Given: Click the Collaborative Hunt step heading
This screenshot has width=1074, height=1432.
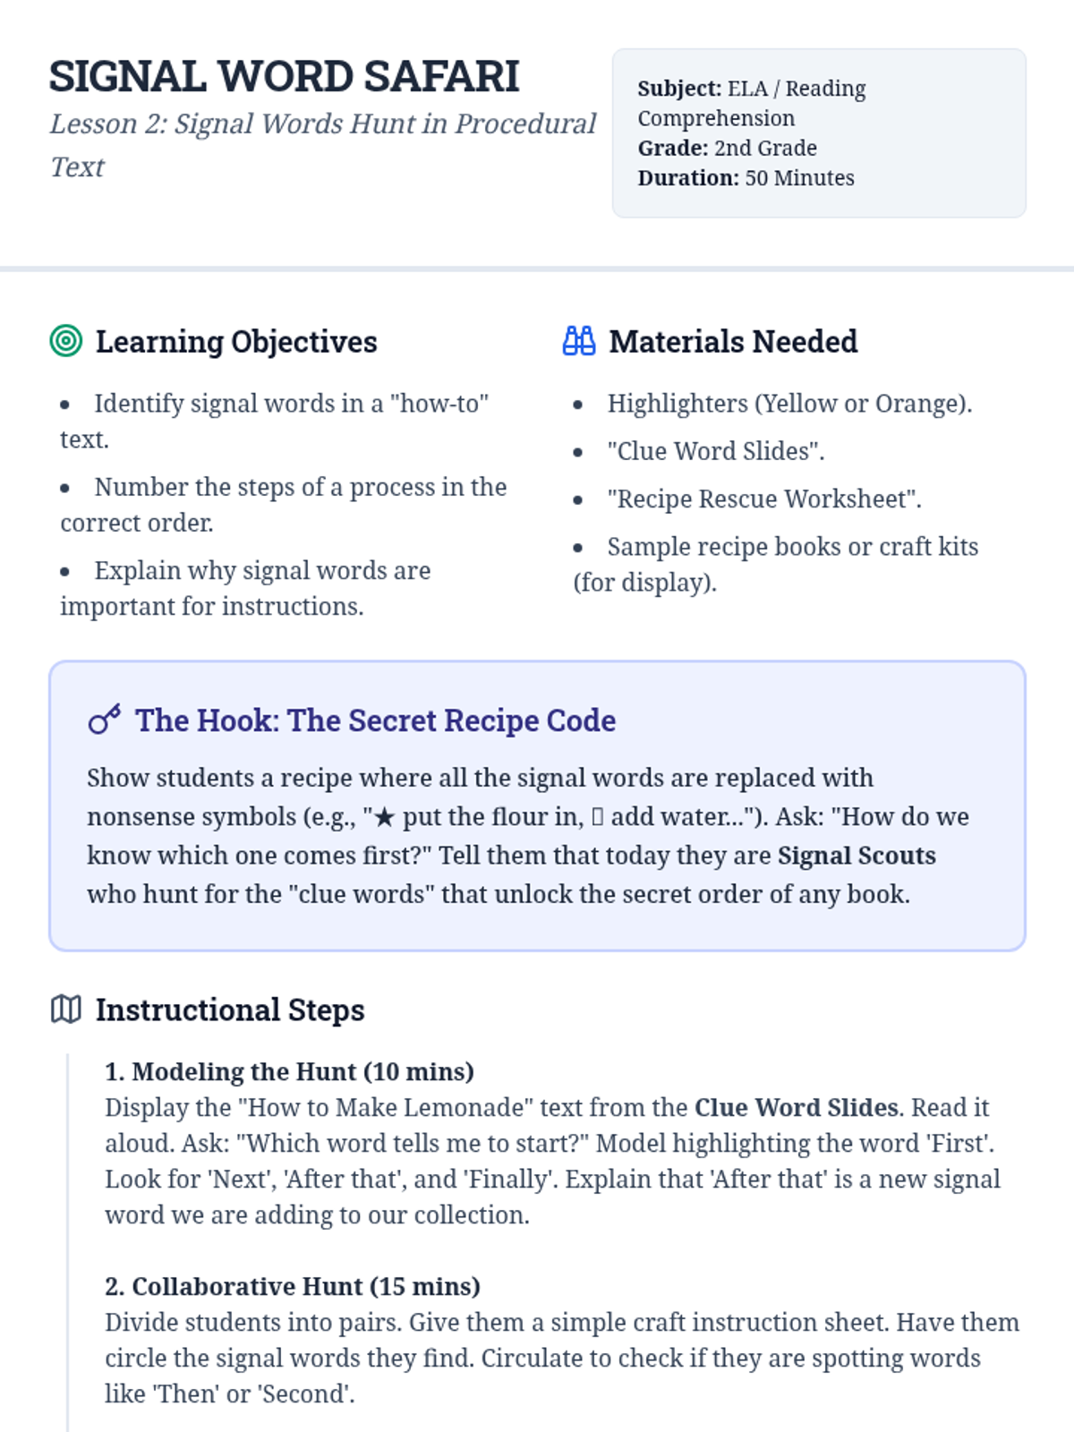Looking at the screenshot, I should [293, 1287].
